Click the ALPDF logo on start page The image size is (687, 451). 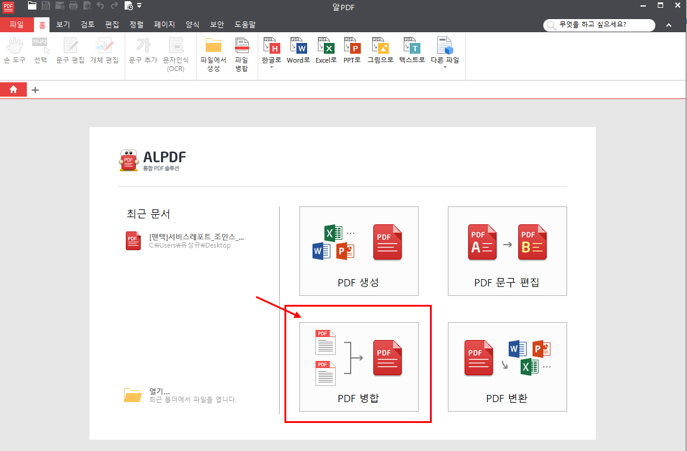(x=152, y=160)
